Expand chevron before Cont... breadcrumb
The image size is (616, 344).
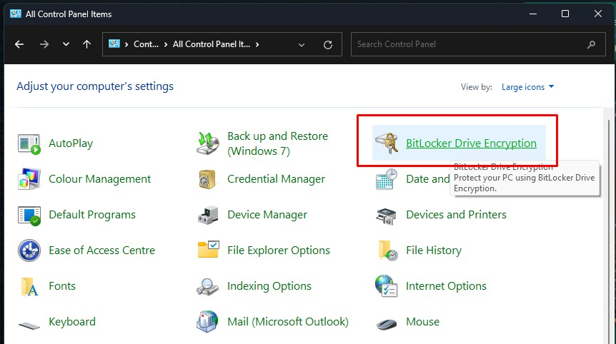(x=126, y=44)
